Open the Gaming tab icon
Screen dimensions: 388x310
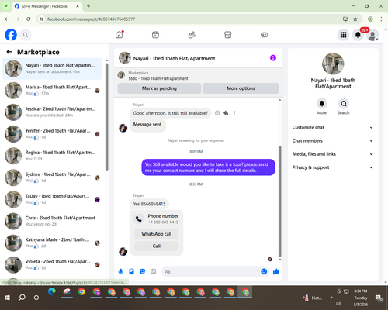click(x=264, y=35)
